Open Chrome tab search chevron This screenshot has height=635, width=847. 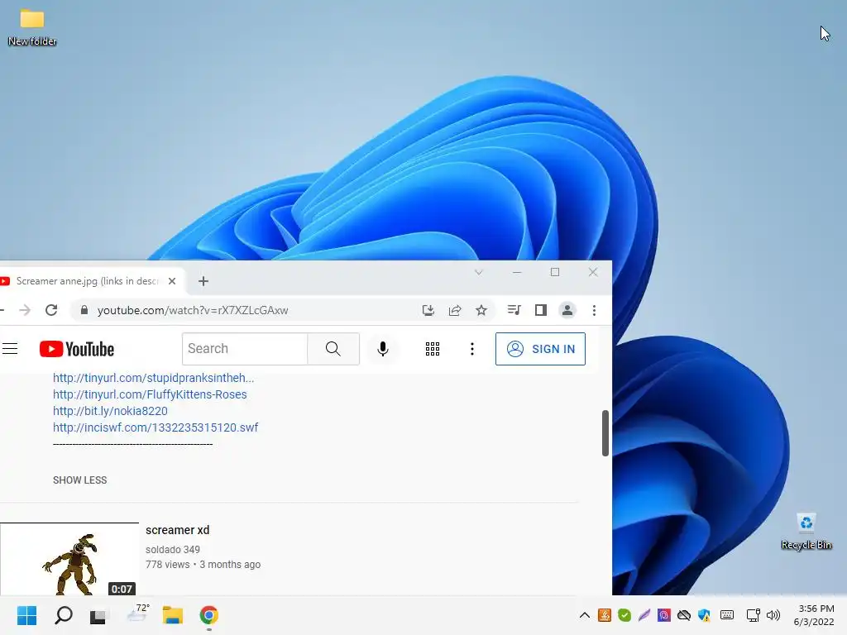point(479,272)
